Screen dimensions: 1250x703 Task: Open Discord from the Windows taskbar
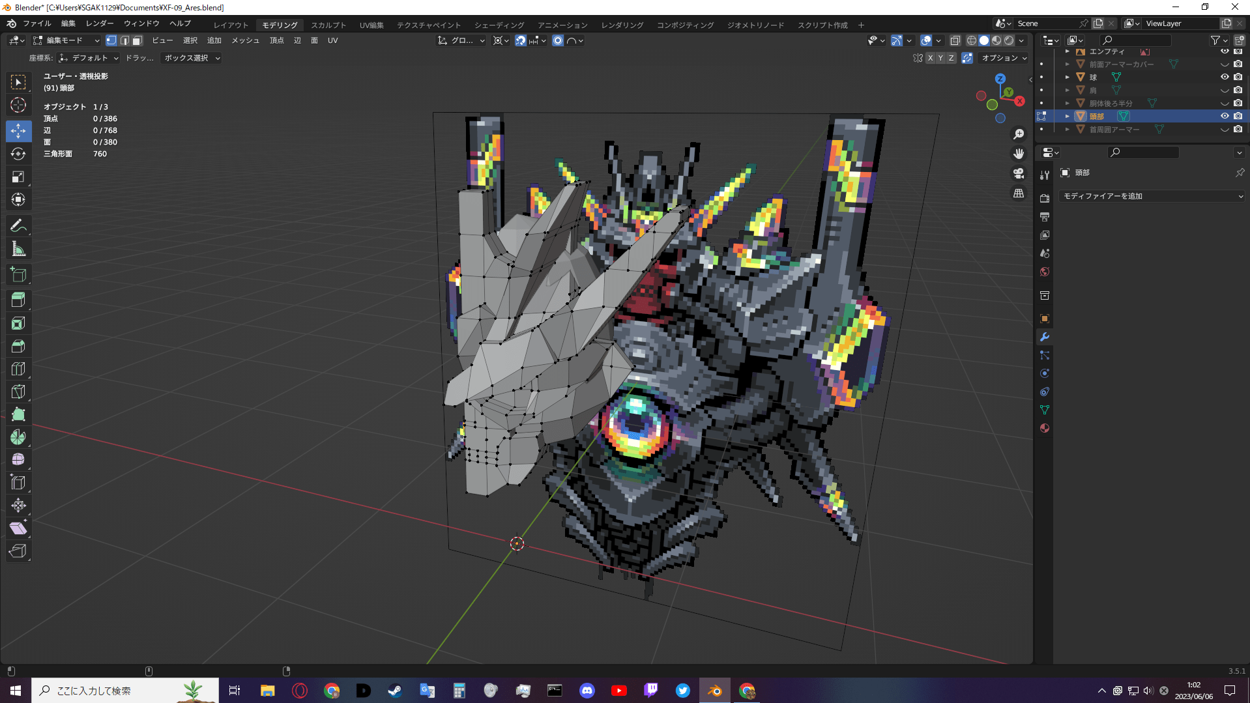pos(587,691)
